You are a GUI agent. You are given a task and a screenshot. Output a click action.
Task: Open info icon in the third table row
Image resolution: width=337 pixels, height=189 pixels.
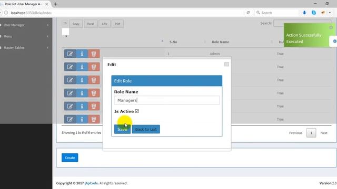tap(82, 80)
